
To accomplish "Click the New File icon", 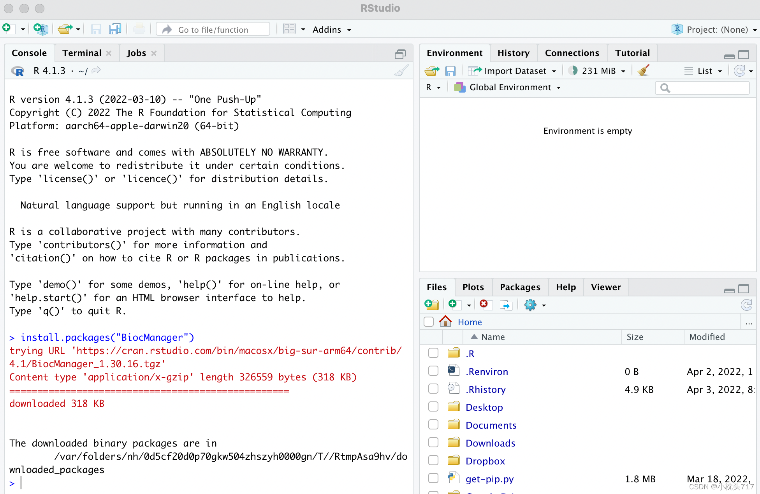I will tap(8, 29).
